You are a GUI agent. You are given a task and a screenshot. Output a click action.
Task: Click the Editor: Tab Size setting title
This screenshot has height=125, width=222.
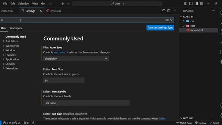coord(52,114)
